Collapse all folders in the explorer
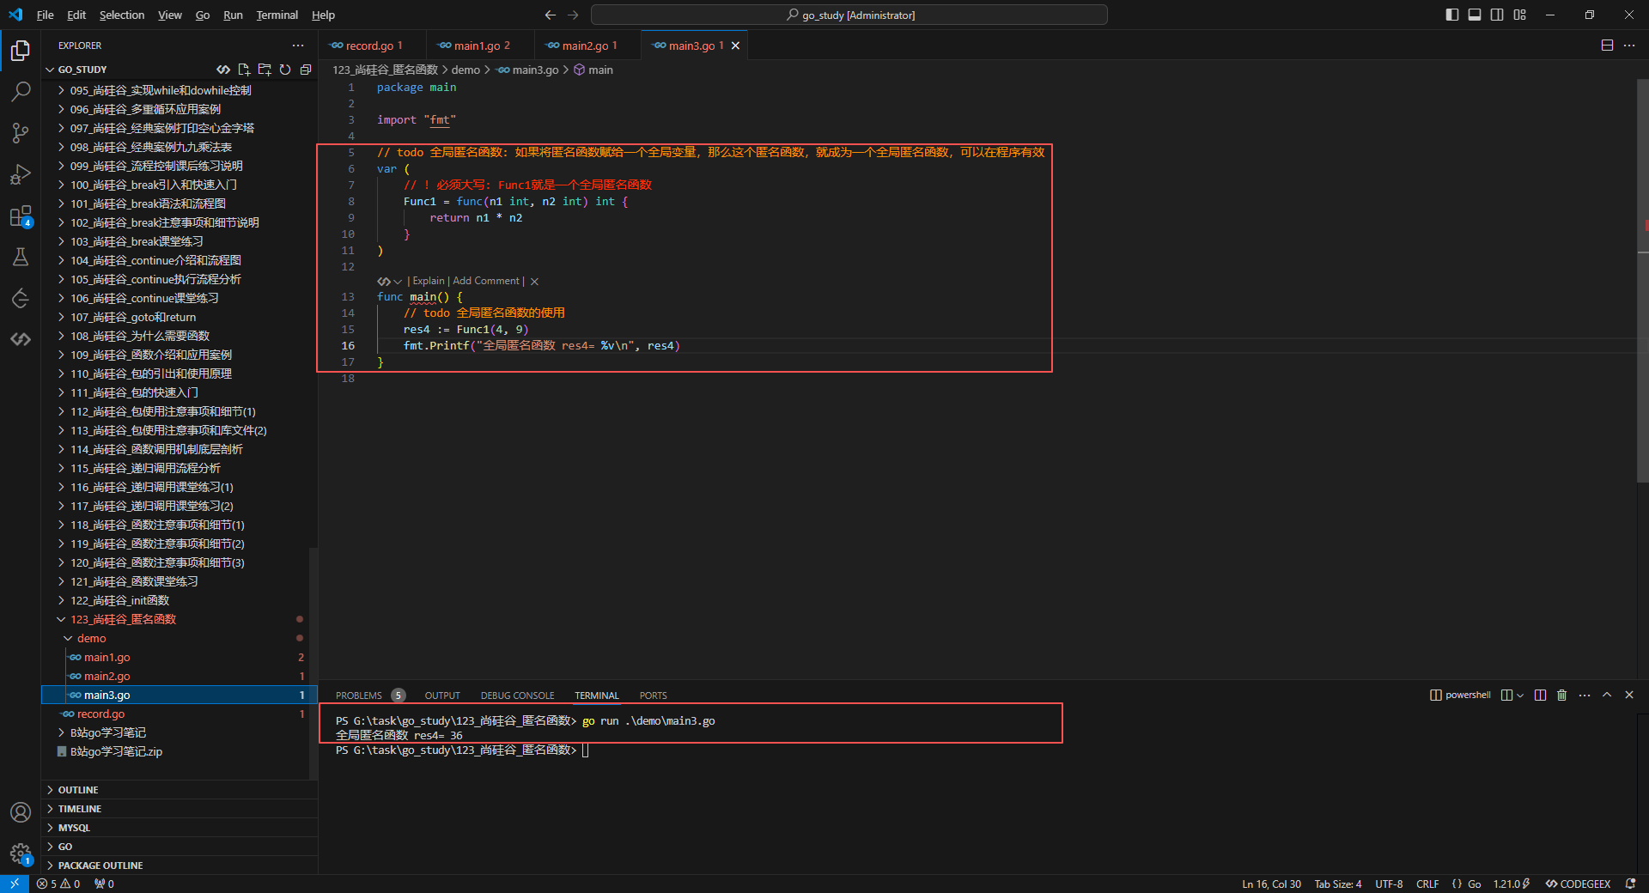The width and height of the screenshot is (1649, 893). pyautogui.click(x=306, y=70)
